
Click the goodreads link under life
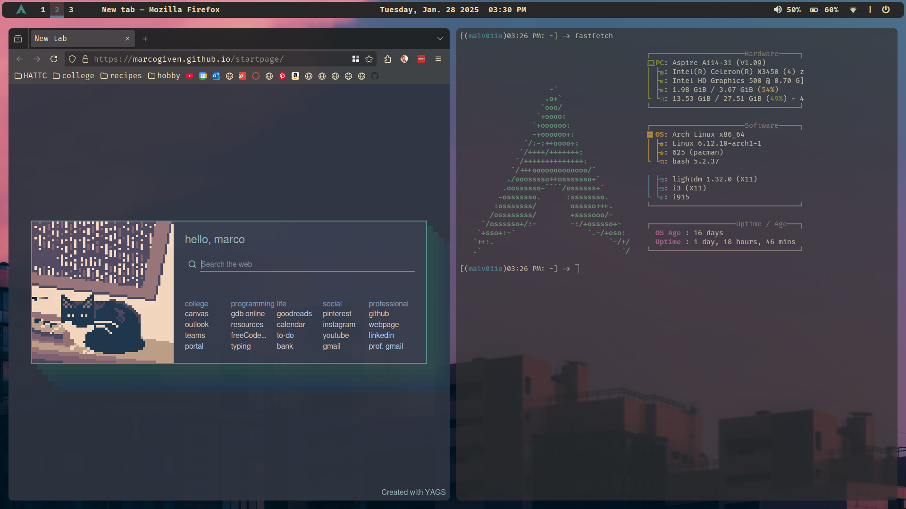coord(294,314)
